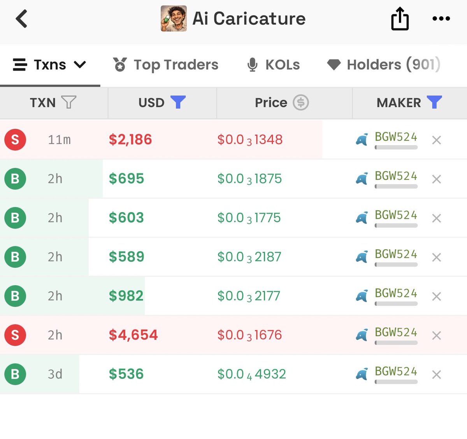This screenshot has width=467, height=439.
Task: Click the KOLs microphone icon
Action: tap(253, 65)
